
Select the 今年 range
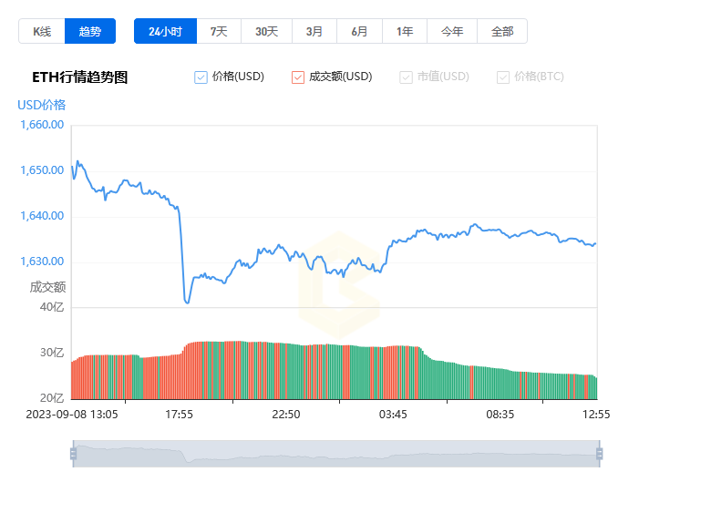[x=452, y=31]
